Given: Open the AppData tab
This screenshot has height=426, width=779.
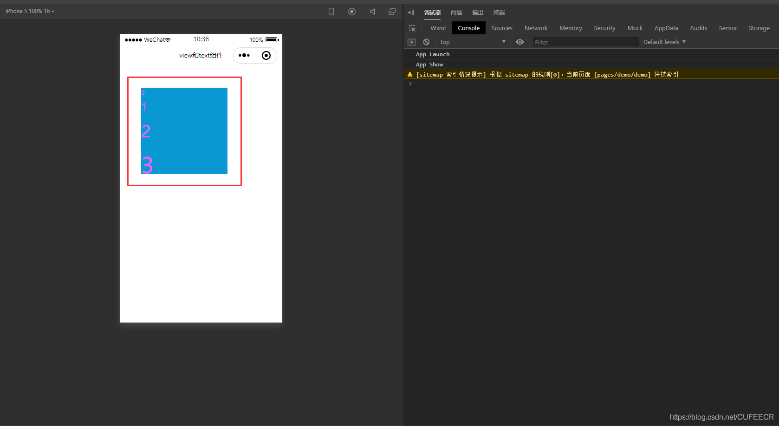Looking at the screenshot, I should tap(666, 28).
